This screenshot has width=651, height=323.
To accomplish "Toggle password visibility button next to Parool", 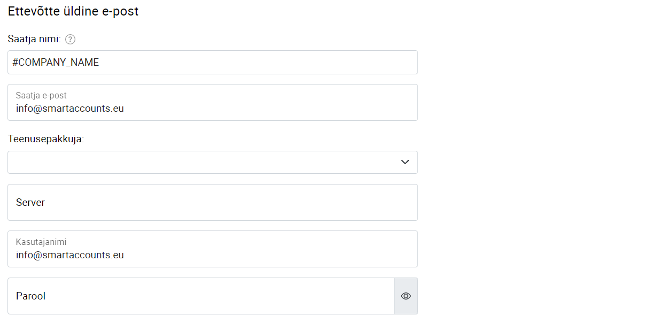I will pos(406,296).
